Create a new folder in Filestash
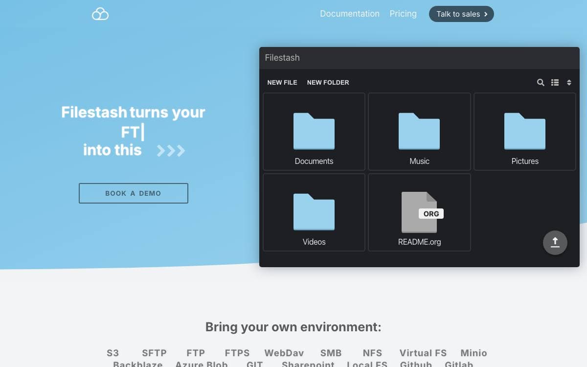The image size is (587, 367). pos(328,82)
